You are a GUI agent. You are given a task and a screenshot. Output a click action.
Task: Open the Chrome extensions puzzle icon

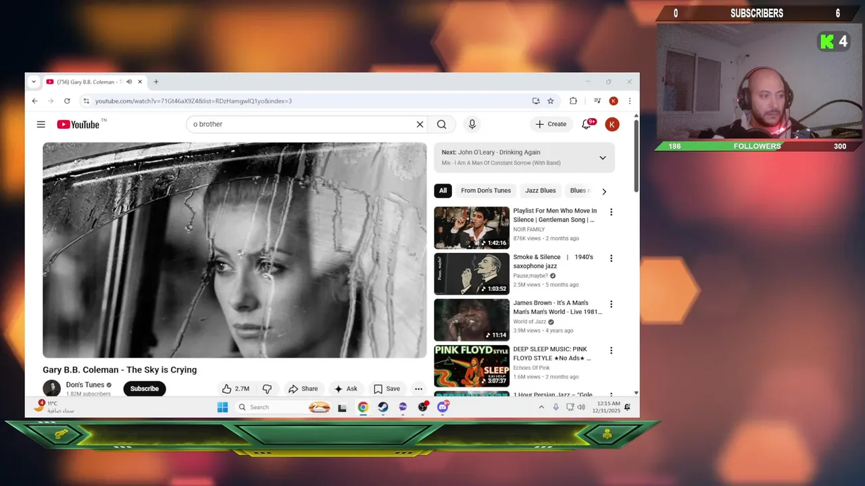click(573, 101)
